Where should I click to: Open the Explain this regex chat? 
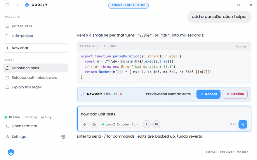pos(35,87)
